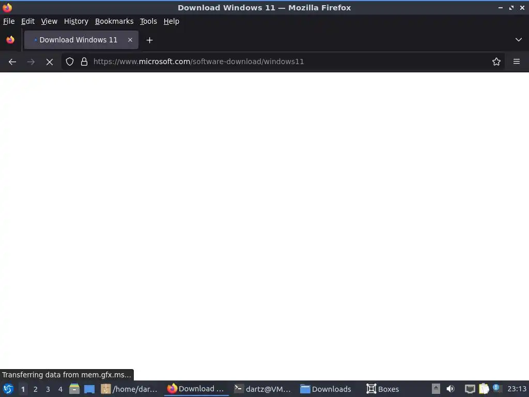Image resolution: width=529 pixels, height=397 pixels.
Task: Minimize the Firefox window
Action: click(x=501, y=7)
